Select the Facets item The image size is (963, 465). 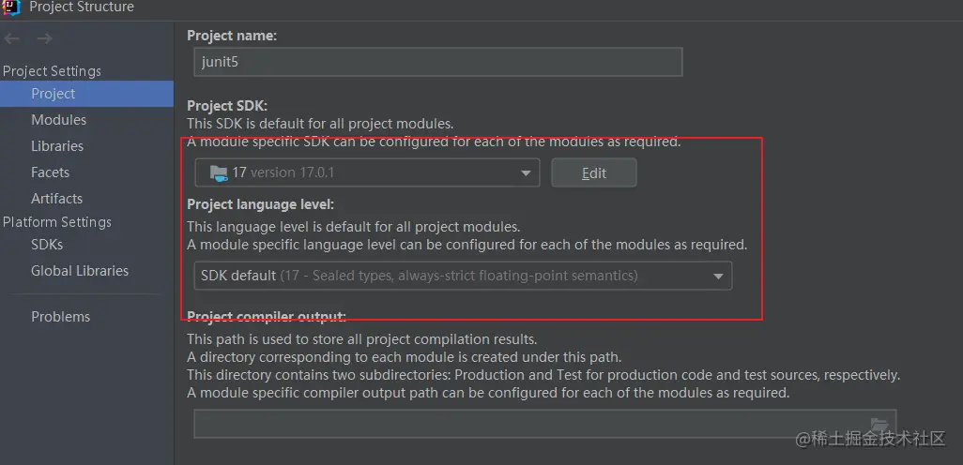coord(50,172)
